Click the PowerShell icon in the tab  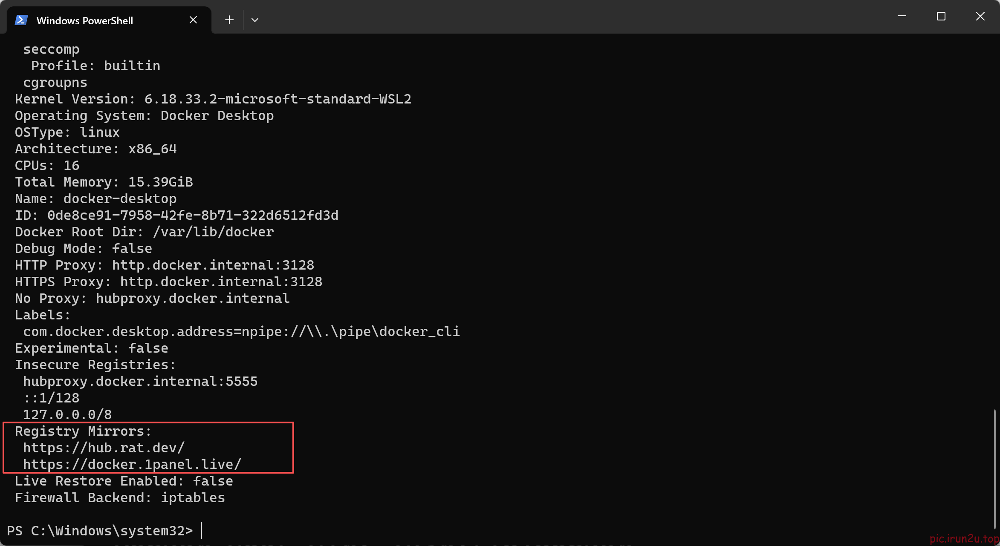(21, 20)
